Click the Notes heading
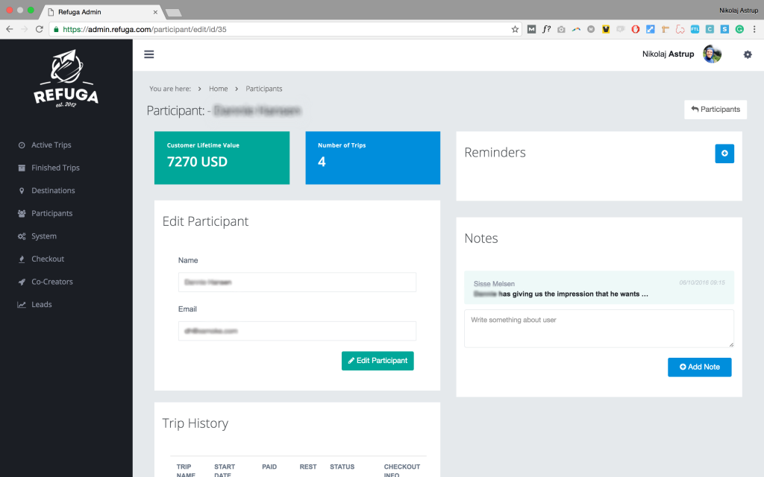This screenshot has height=477, width=764. (x=481, y=238)
